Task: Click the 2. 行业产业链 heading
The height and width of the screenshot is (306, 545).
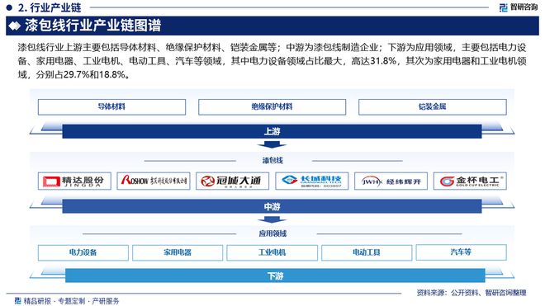Action: pos(50,7)
